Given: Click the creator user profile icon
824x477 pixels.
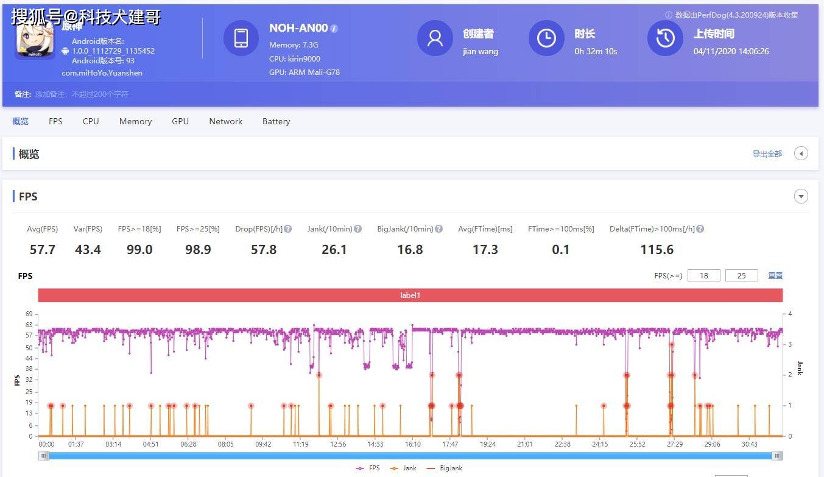Looking at the screenshot, I should click(x=435, y=38).
